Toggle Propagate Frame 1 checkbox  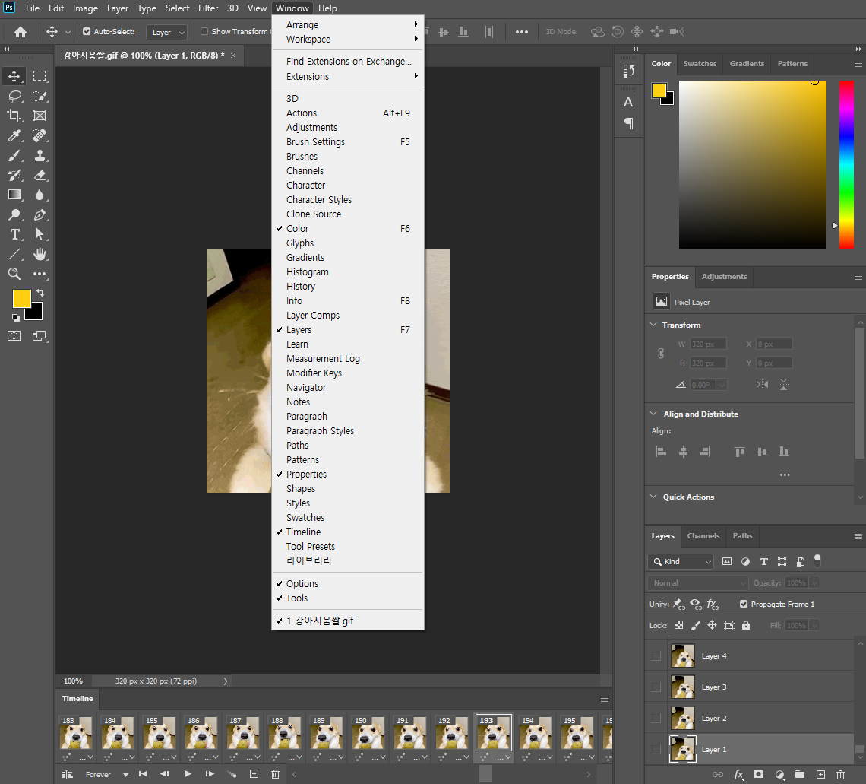pyautogui.click(x=744, y=604)
